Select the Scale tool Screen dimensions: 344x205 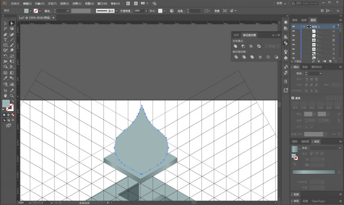[12, 56]
